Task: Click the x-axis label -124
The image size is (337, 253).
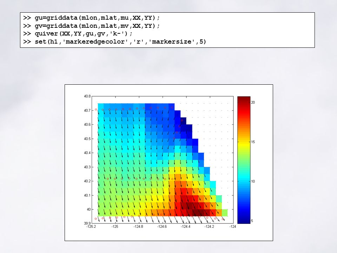Action: pyautogui.click(x=233, y=227)
